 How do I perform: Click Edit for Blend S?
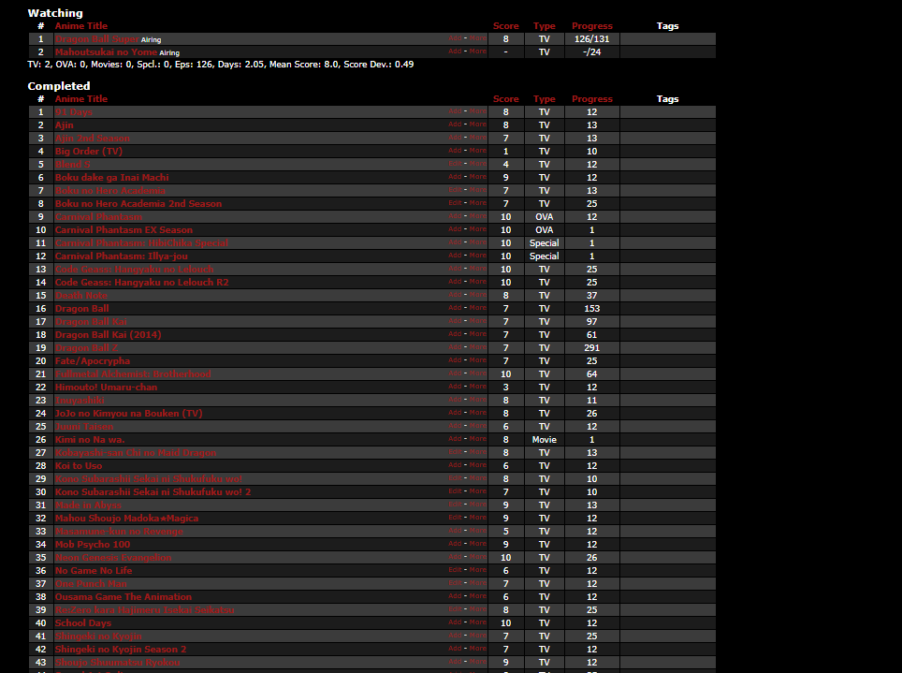pyautogui.click(x=455, y=164)
